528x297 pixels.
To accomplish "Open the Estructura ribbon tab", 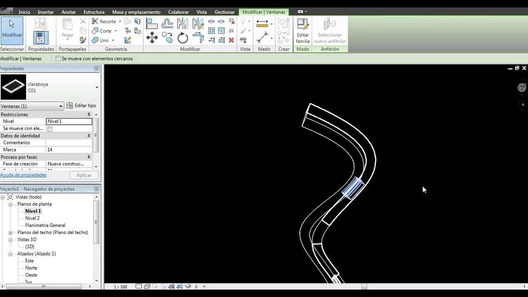I will click(x=94, y=12).
